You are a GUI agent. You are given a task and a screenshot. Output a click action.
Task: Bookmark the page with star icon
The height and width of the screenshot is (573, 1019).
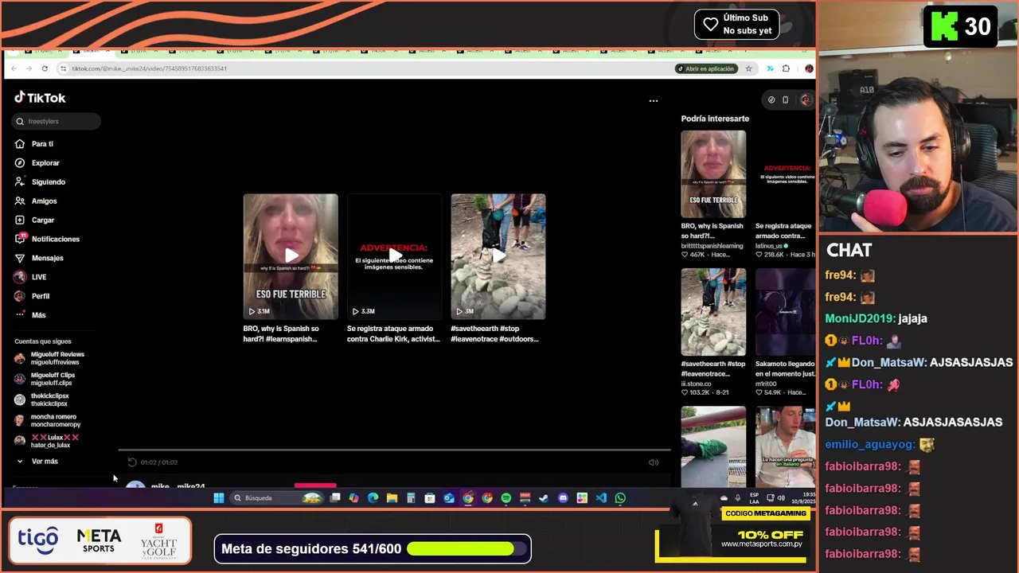[748, 68]
